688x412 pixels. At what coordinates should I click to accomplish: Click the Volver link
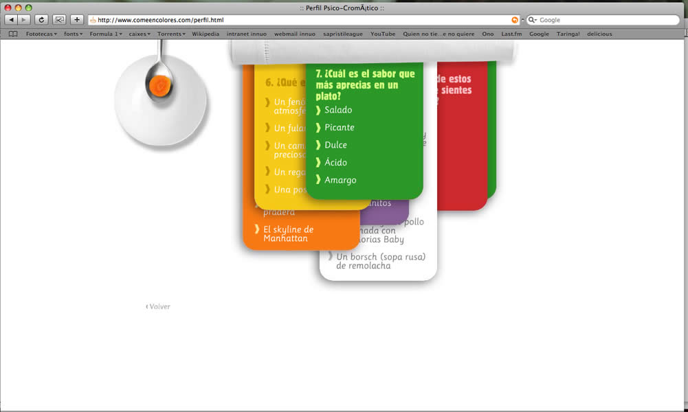[x=158, y=306]
